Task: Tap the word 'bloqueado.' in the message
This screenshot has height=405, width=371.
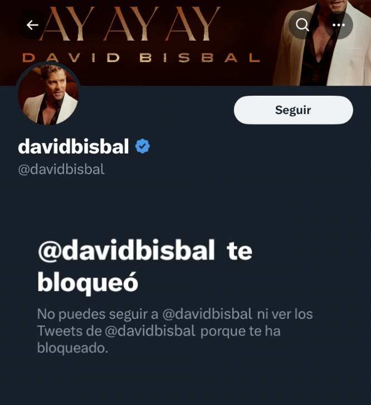Action: 73,348
